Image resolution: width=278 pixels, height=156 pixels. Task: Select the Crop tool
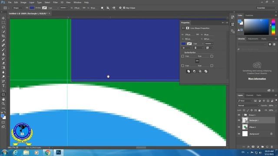point(3,36)
